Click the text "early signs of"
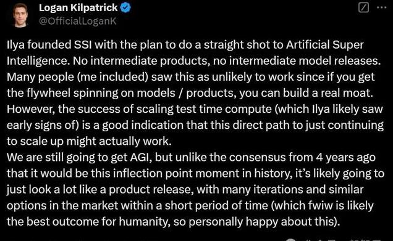Image resolution: width=393 pixels, height=241 pixels. pyautogui.click(x=43, y=125)
